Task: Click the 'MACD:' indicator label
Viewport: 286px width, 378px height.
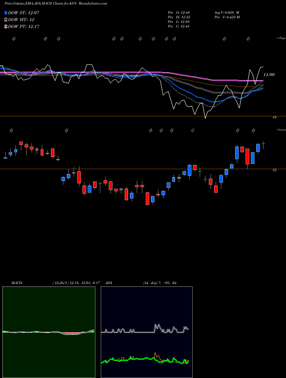Action: [x=17, y=283]
